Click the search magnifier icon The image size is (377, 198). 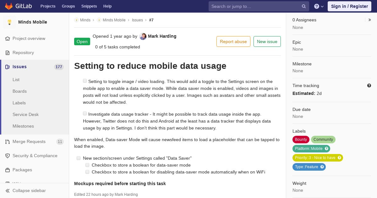pyautogui.click(x=304, y=6)
